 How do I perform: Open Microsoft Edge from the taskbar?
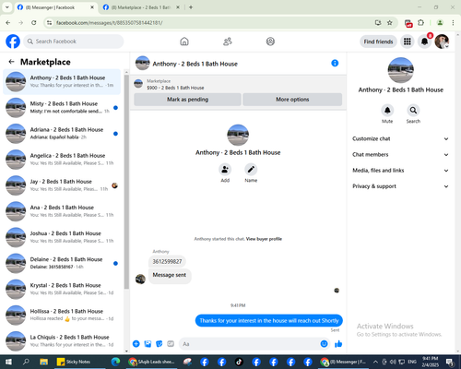click(x=115, y=362)
